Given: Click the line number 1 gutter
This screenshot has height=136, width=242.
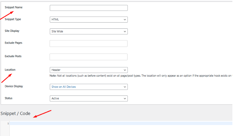Looking at the screenshot, I should tap(8, 123).
